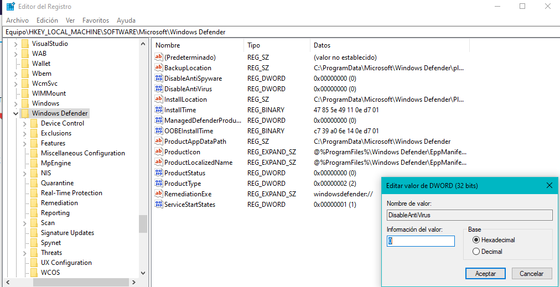Screen dimensions: 560x287
Task: Sort values by the Nombre column
Action: pyautogui.click(x=198, y=45)
